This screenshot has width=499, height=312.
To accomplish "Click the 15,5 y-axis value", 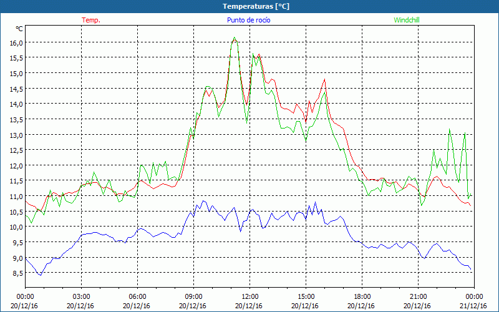I will [16, 58].
